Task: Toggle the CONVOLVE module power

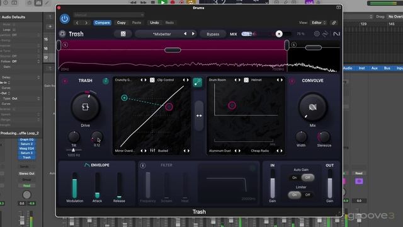Action: coord(292,81)
